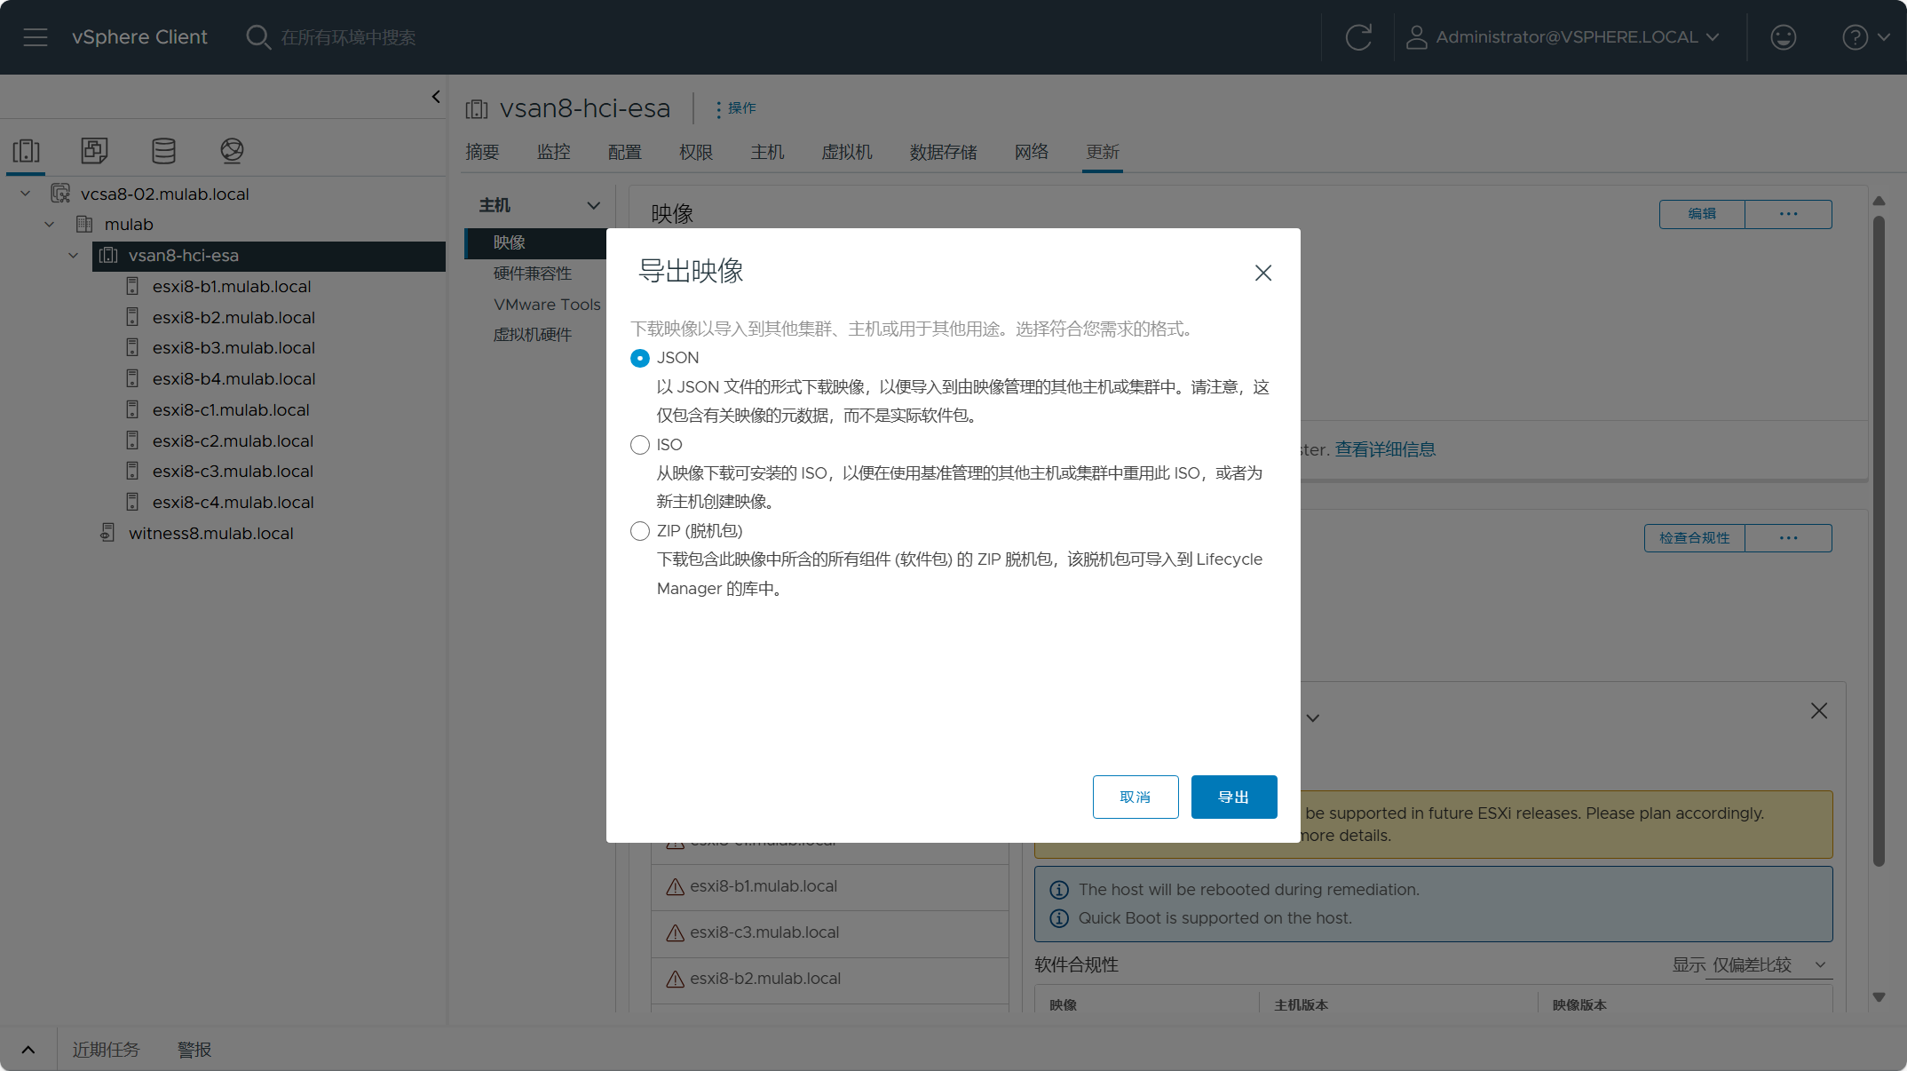
Task: Open the 数据存储 tab
Action: coord(944,152)
